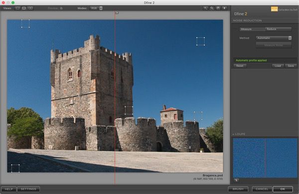Click the loupe preview thumbnail

click(265, 158)
